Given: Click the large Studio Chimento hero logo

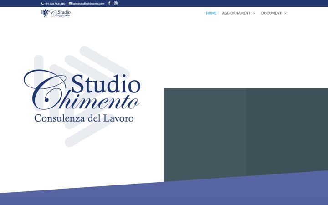Looking at the screenshot, I should tap(82, 96).
